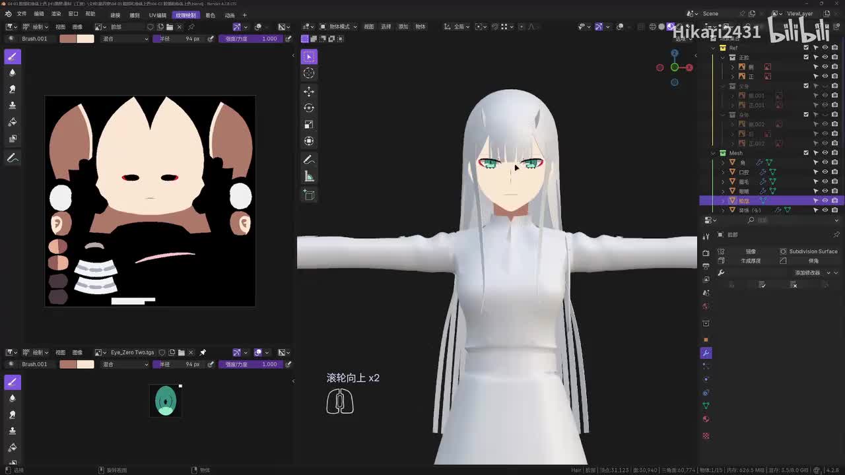Open the 全局 transform orientation dropdown
845x475 pixels.
(457, 27)
